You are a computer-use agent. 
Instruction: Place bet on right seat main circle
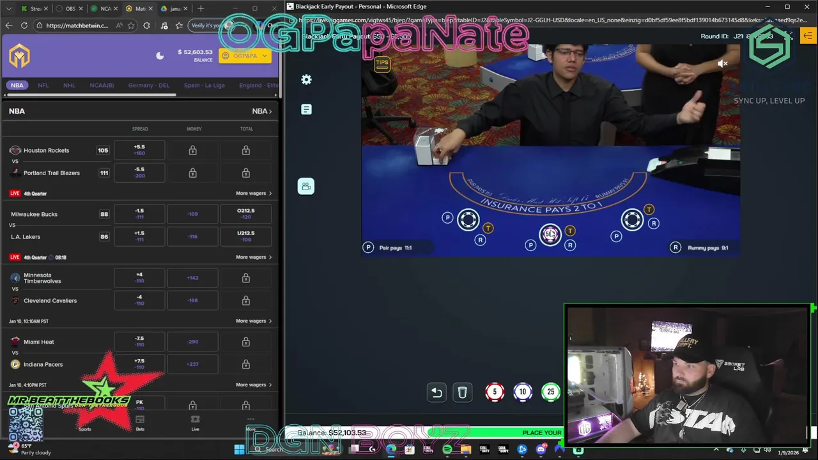tap(632, 220)
